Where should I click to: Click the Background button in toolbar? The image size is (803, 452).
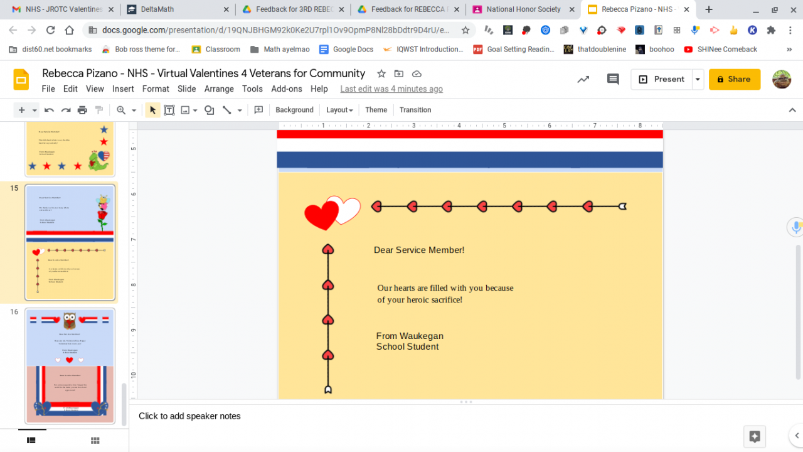tap(294, 110)
